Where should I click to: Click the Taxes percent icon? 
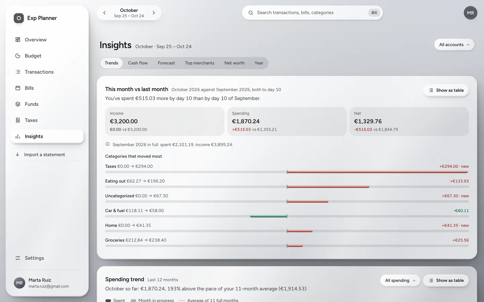18,120
